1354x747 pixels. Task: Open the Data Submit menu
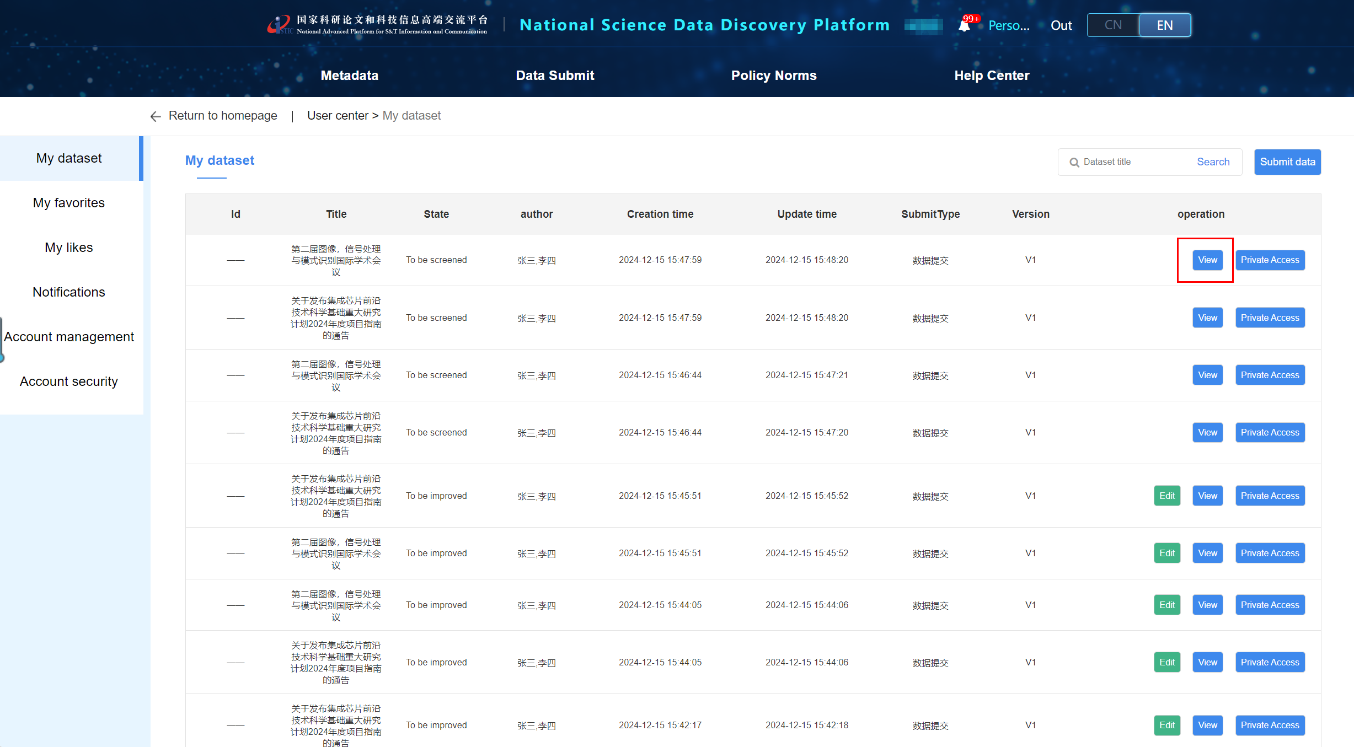[x=555, y=76]
